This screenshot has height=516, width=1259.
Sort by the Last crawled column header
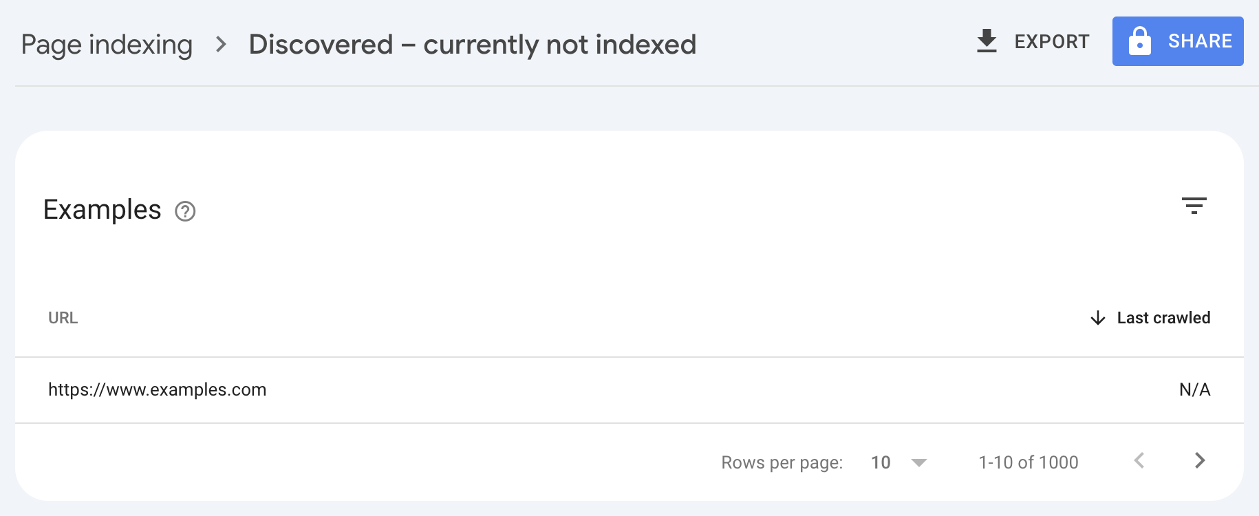1163,318
